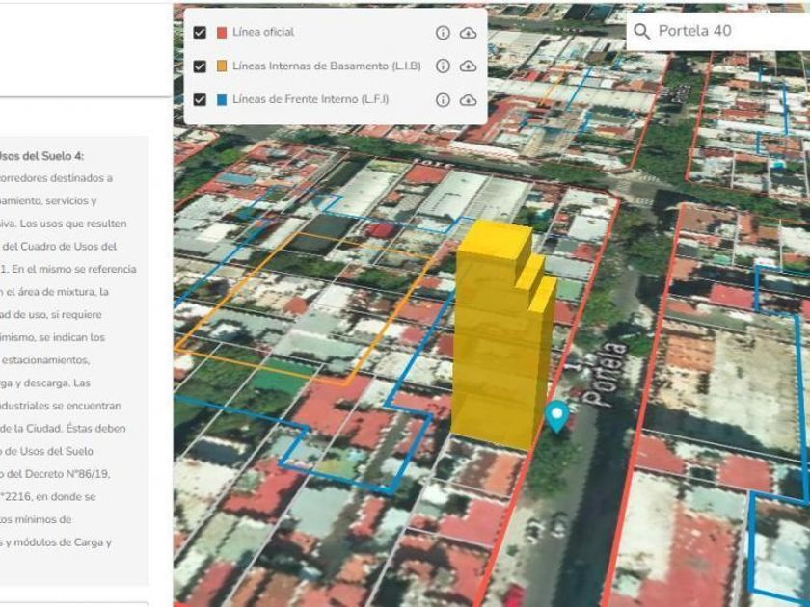Click the search magnifier icon
The width and height of the screenshot is (810, 607).
642,31
